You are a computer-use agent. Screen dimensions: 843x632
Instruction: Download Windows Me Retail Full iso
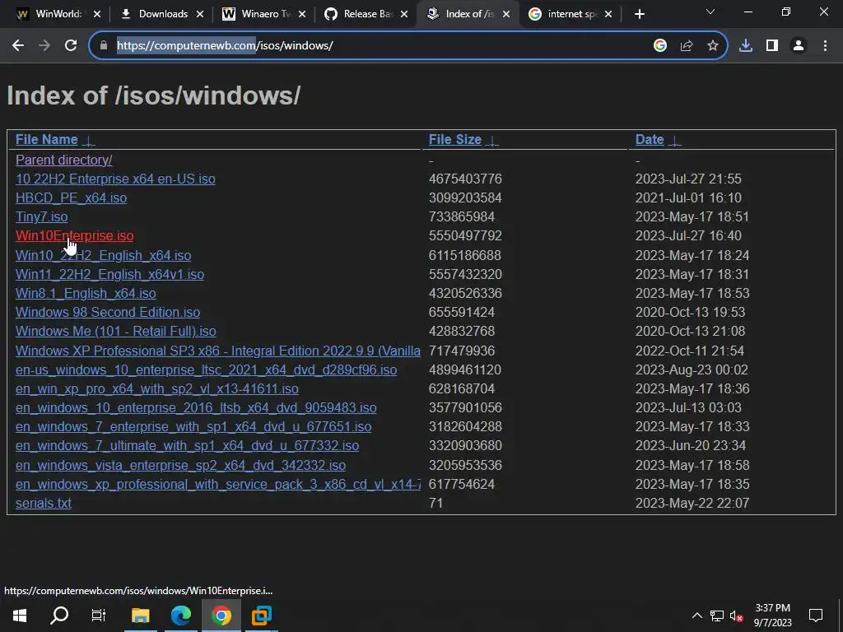point(115,332)
